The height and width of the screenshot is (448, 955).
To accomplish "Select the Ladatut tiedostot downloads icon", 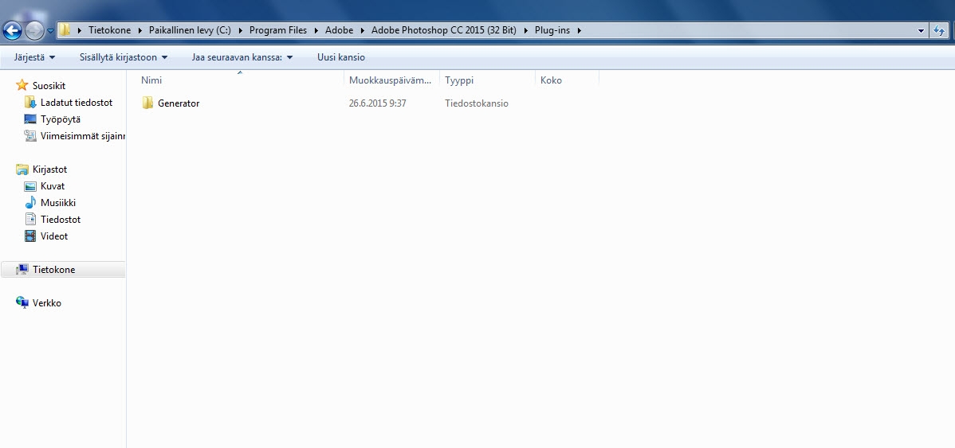I will click(30, 103).
